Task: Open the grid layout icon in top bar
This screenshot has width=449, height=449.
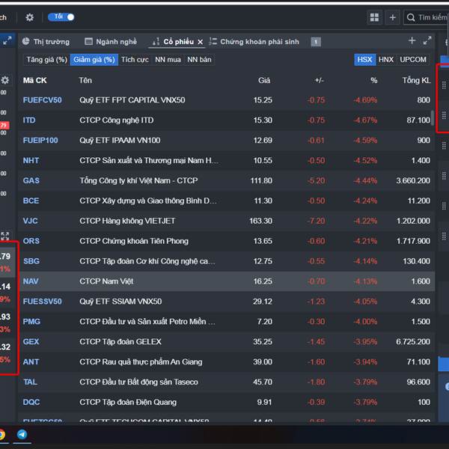Action: (374, 17)
